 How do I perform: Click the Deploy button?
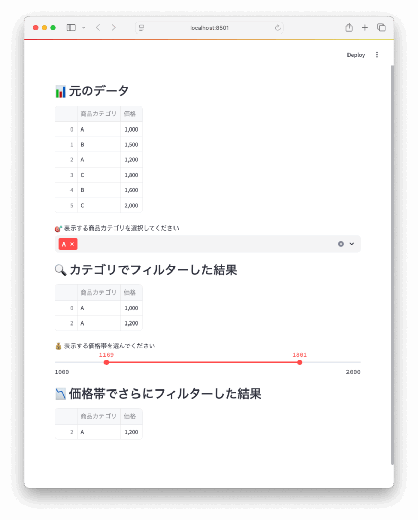pos(356,55)
